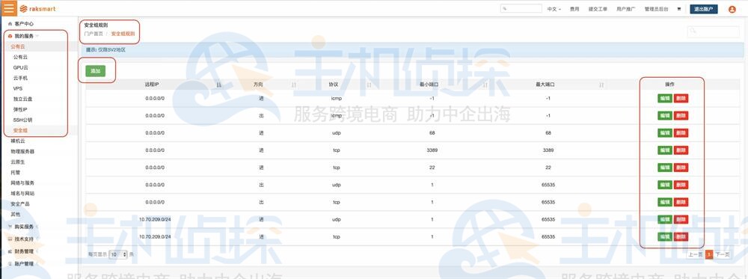Delete the tcp port 22 rule

[681, 168]
